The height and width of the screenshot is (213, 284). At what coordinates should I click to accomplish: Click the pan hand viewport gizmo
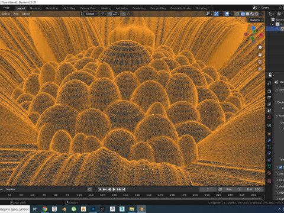point(260,55)
